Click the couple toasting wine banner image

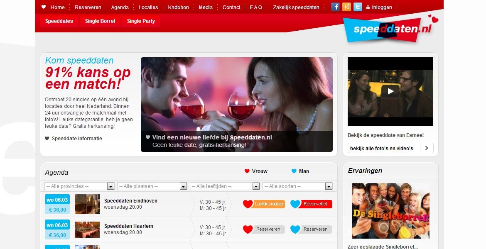[237, 105]
